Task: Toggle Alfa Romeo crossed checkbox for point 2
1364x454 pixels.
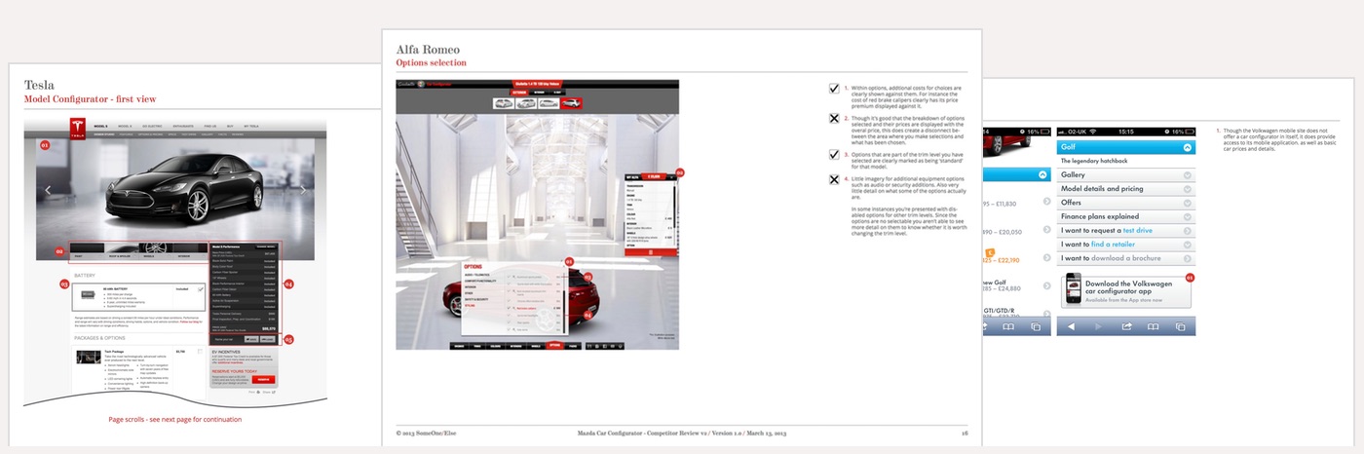Action: (834, 119)
